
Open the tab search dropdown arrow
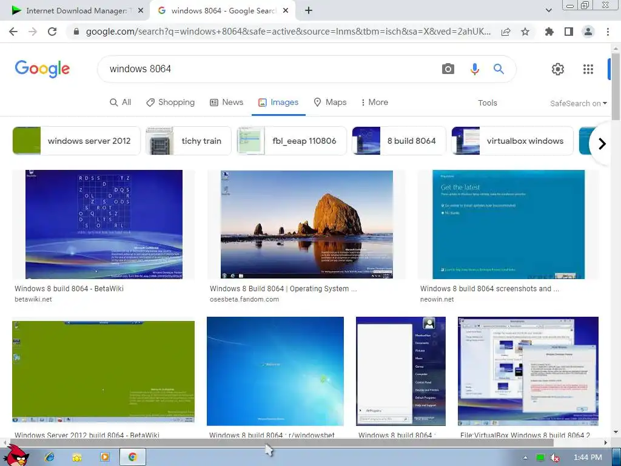pos(548,11)
